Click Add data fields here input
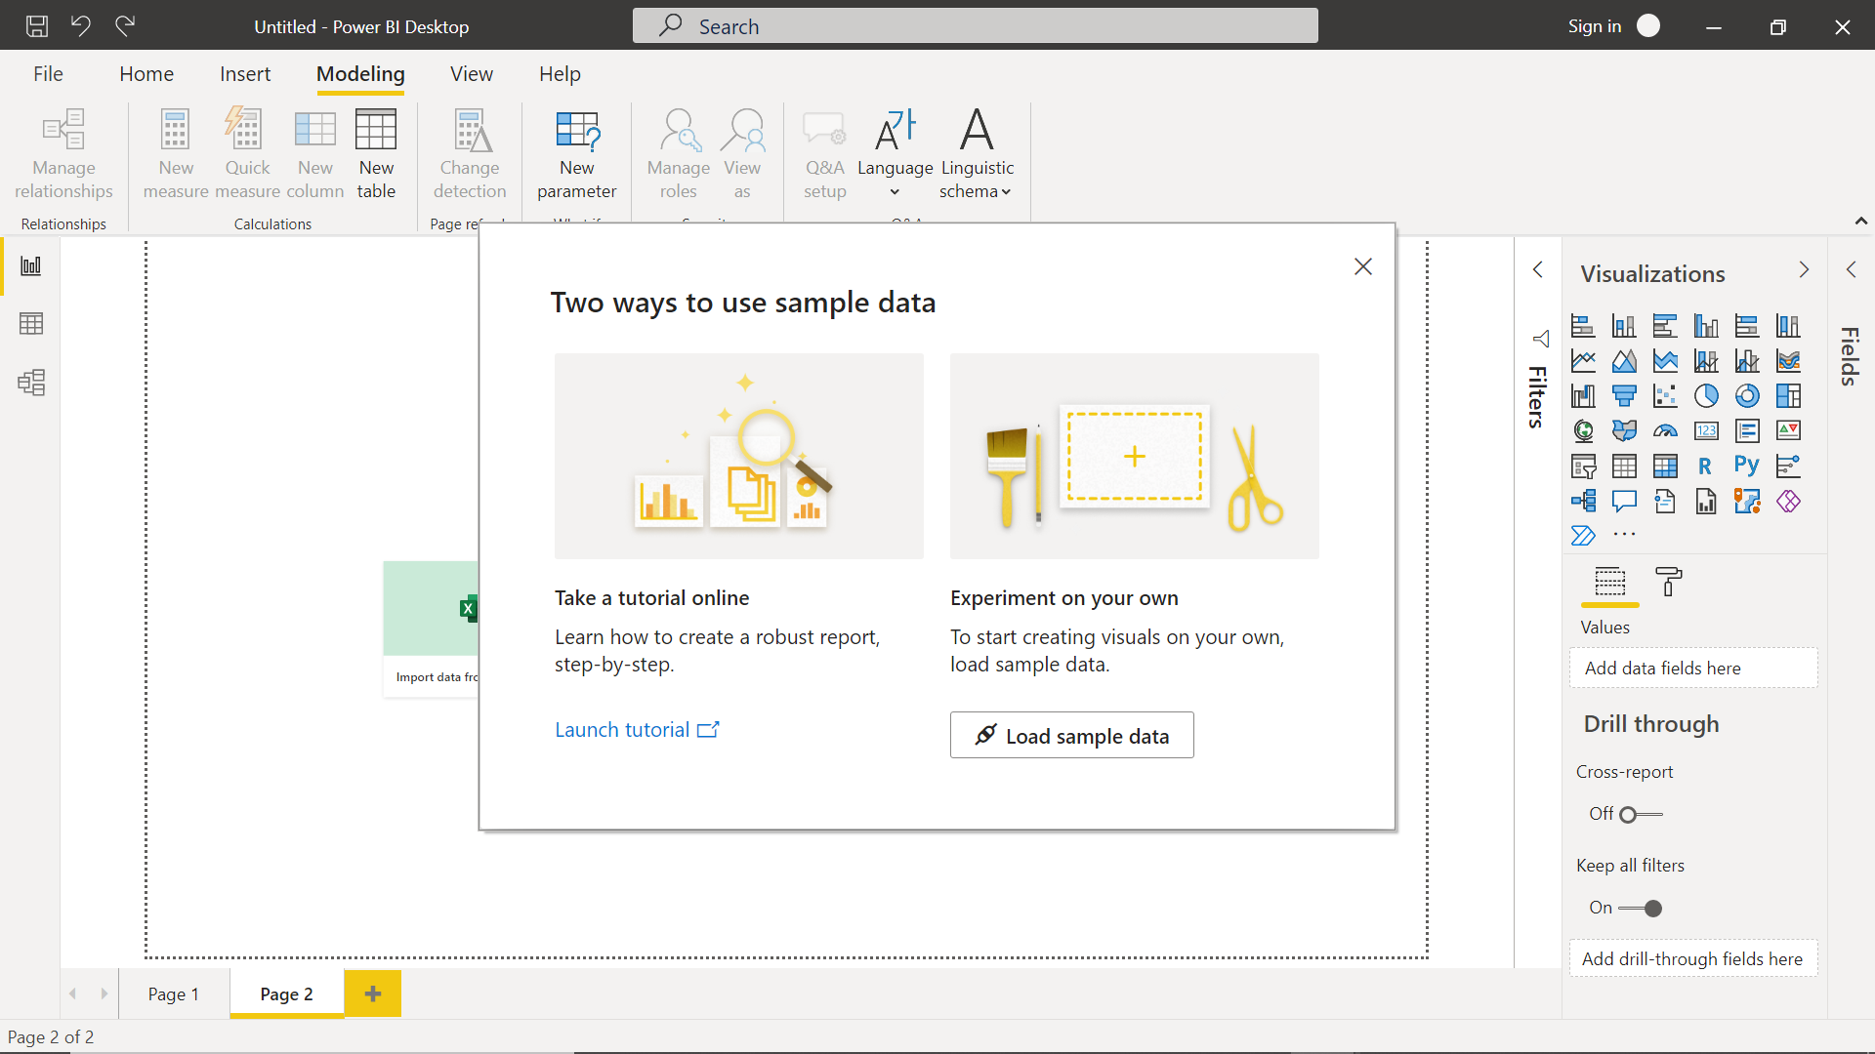Image resolution: width=1875 pixels, height=1054 pixels. click(1693, 668)
